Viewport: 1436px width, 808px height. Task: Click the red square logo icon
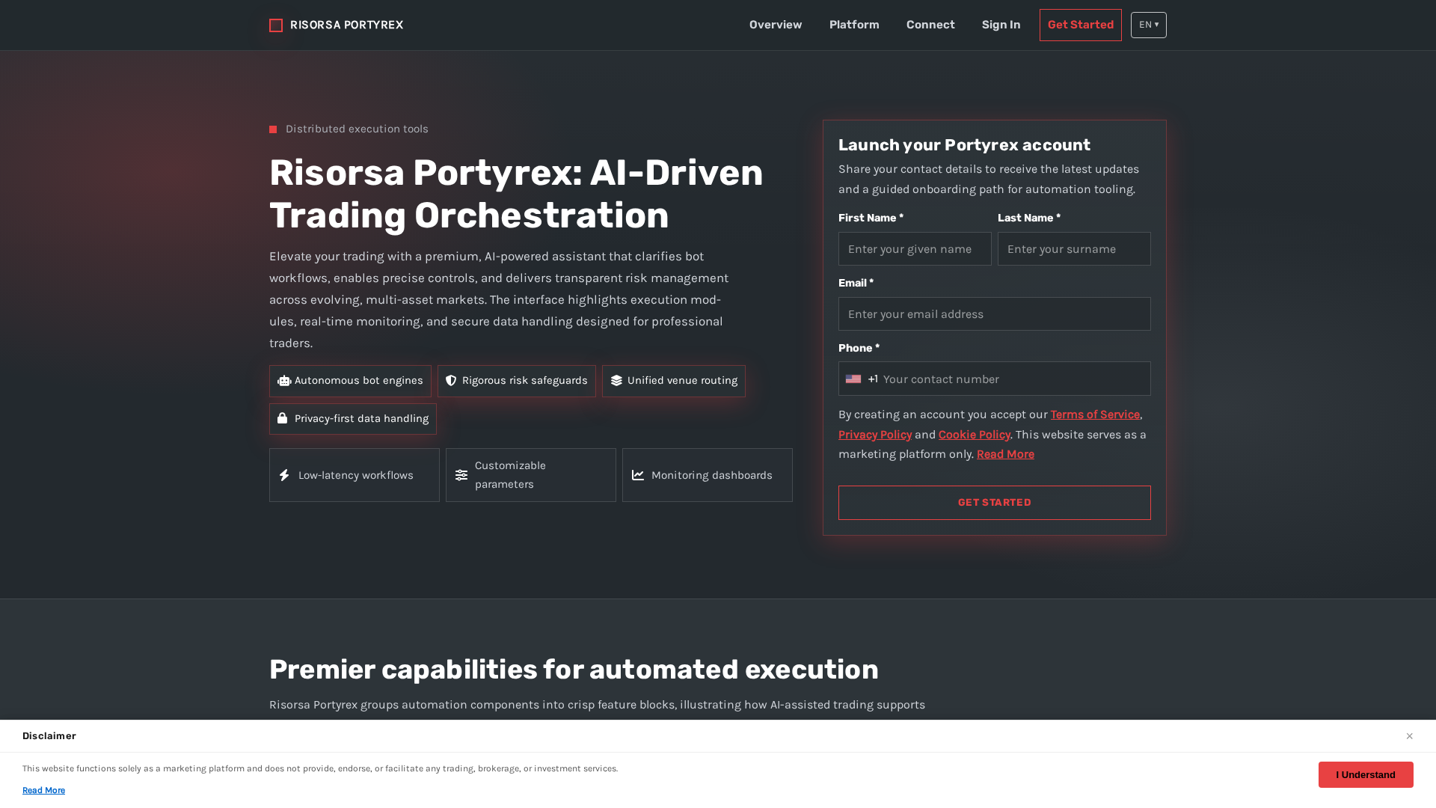tap(276, 25)
